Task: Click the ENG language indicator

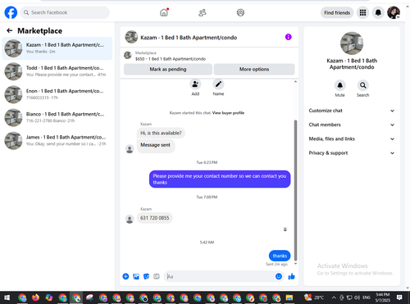Action: click(x=367, y=297)
